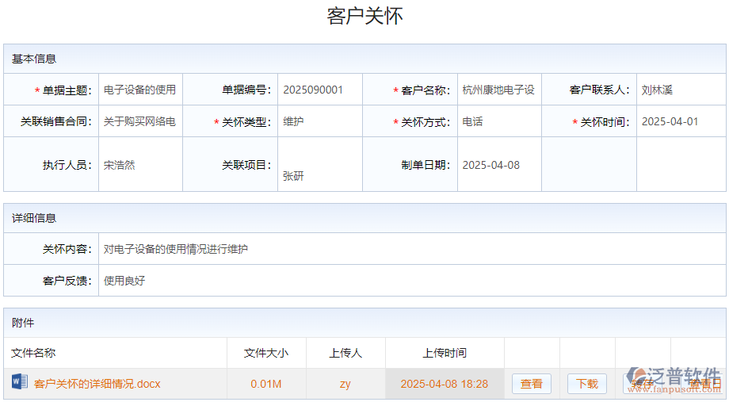
Task: Open the 客户关怀的详细情况.docx file link
Action: 97,384
